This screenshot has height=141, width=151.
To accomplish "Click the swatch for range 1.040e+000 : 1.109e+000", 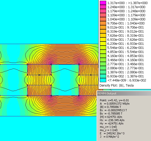I will pos(103,19).
